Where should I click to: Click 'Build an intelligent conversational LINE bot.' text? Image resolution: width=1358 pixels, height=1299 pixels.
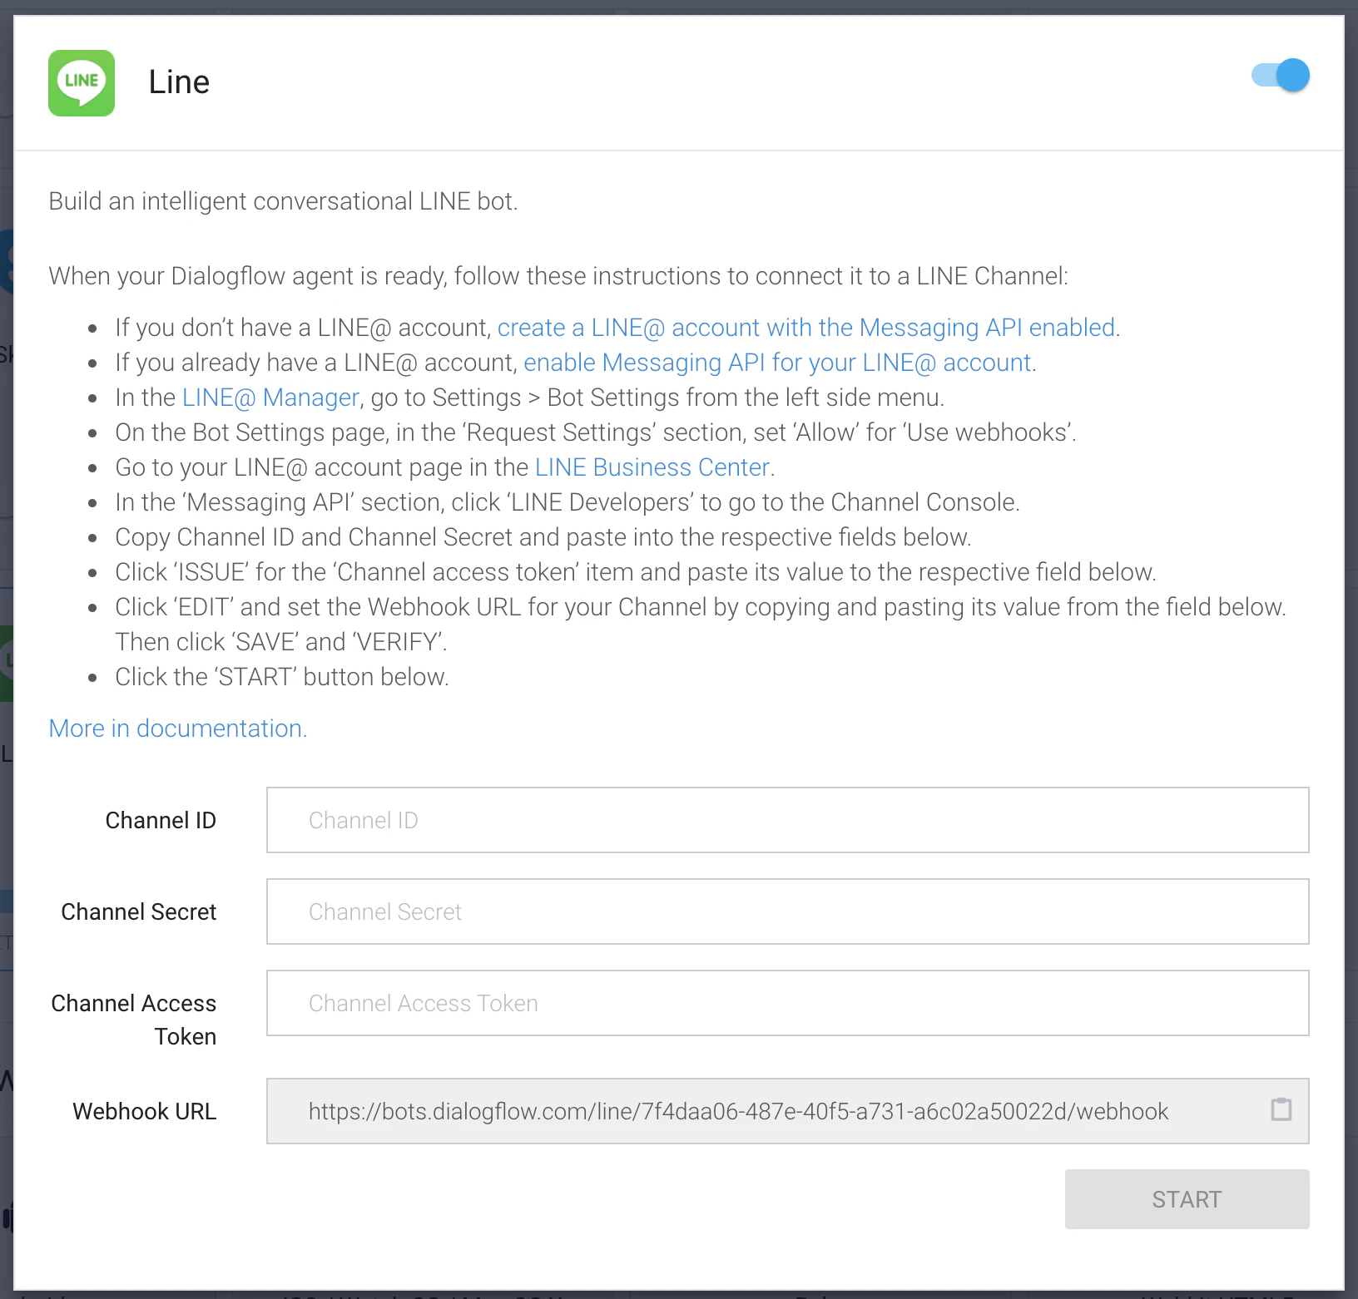283,201
